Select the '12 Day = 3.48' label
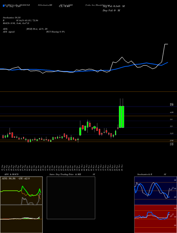The height and width of the screenshot is (233, 177). coord(13,6)
